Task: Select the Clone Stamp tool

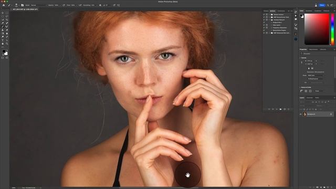Action: click(x=3, y=30)
